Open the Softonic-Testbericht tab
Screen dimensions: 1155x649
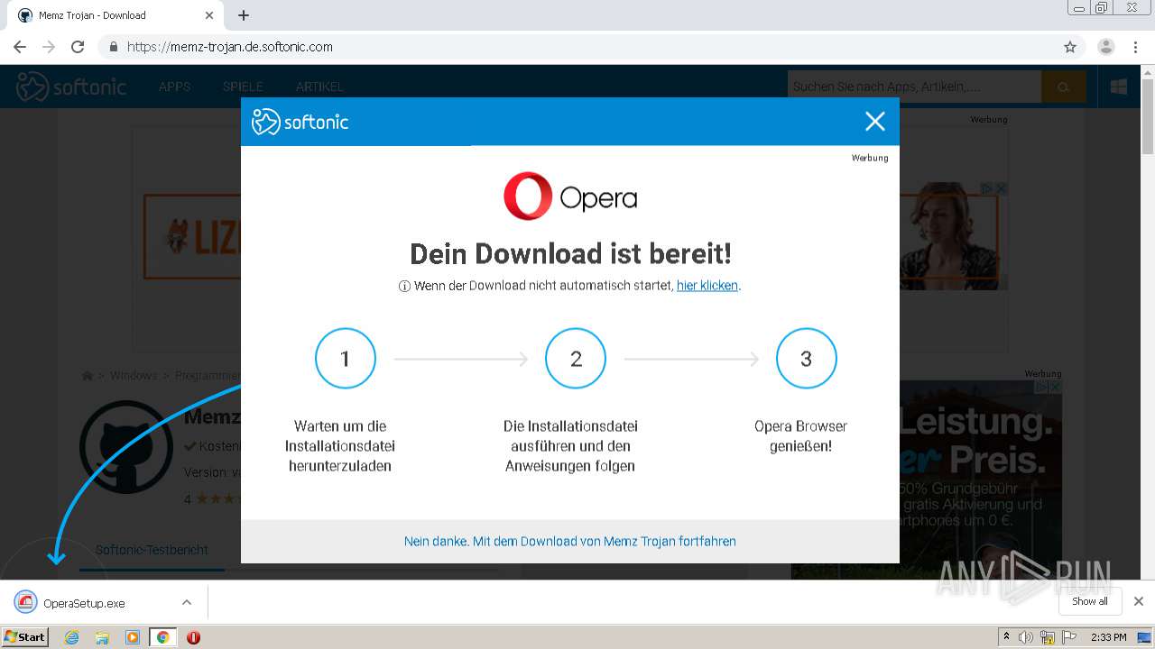pyautogui.click(x=152, y=550)
